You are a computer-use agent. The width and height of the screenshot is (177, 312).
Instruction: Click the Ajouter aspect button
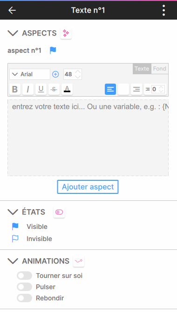[x=88, y=187]
